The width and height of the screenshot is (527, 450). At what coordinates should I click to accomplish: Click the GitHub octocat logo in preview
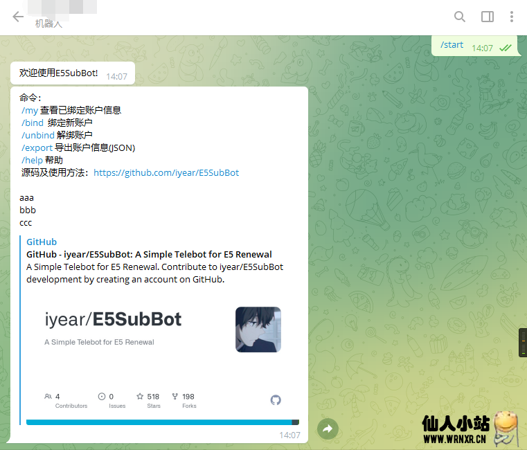pos(276,400)
